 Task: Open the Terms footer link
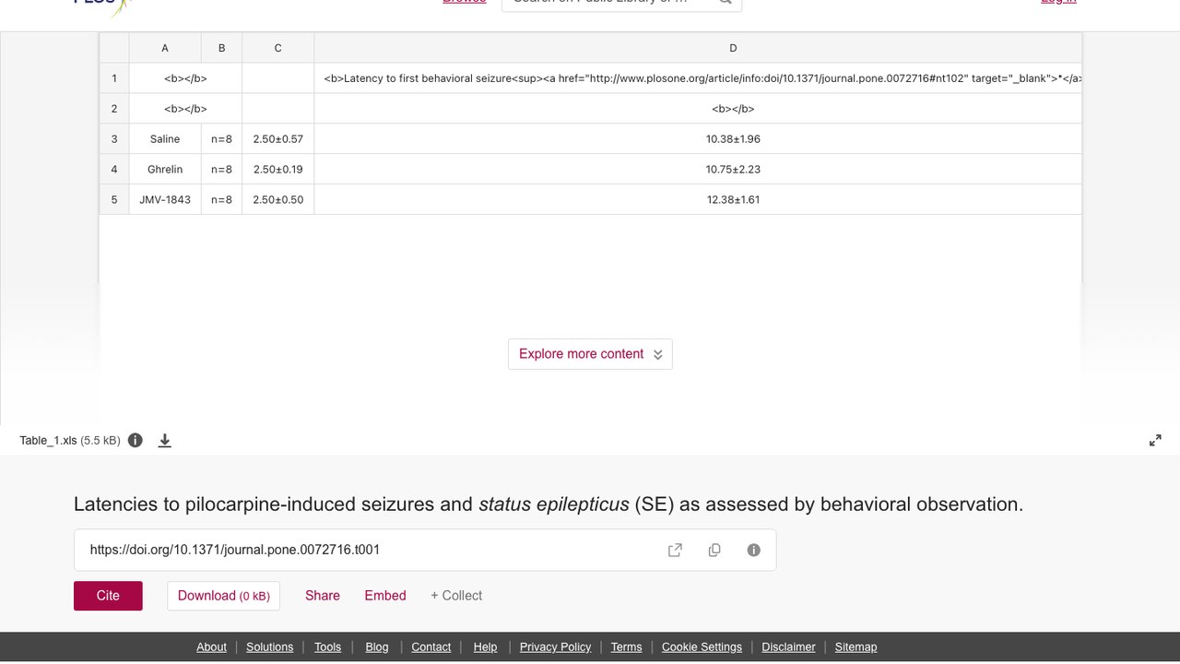(626, 646)
